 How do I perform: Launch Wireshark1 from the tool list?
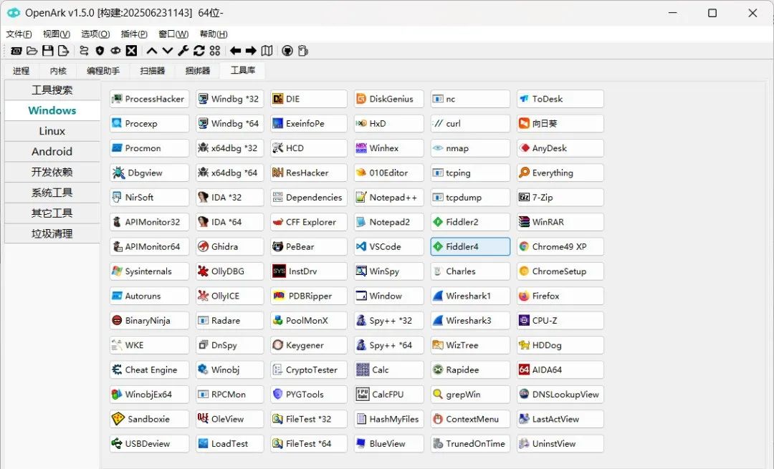469,296
